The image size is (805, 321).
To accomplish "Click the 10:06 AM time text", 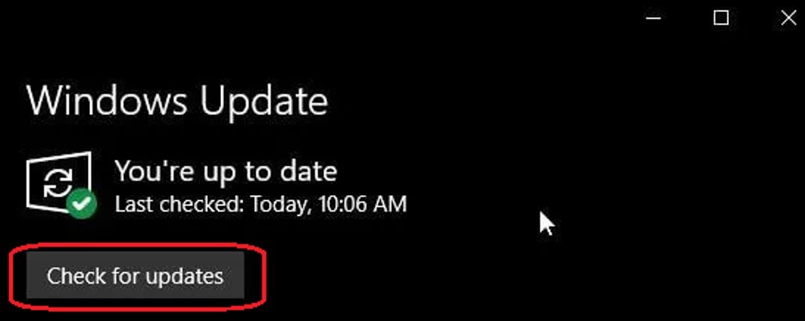I will point(363,204).
